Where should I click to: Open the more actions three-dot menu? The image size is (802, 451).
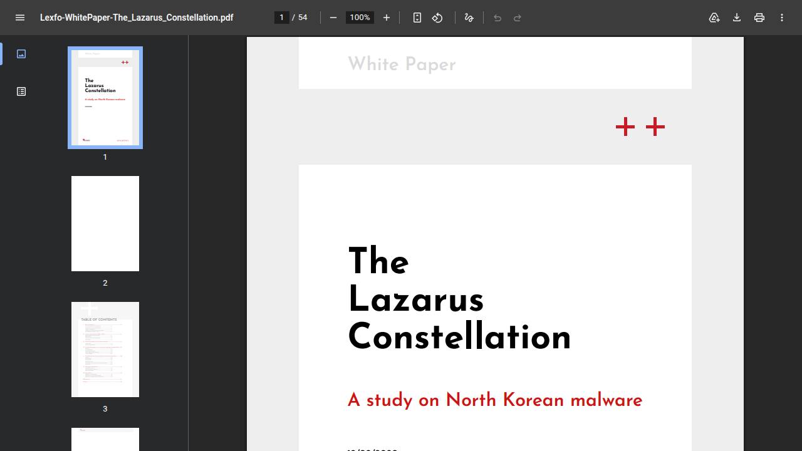coord(782,18)
